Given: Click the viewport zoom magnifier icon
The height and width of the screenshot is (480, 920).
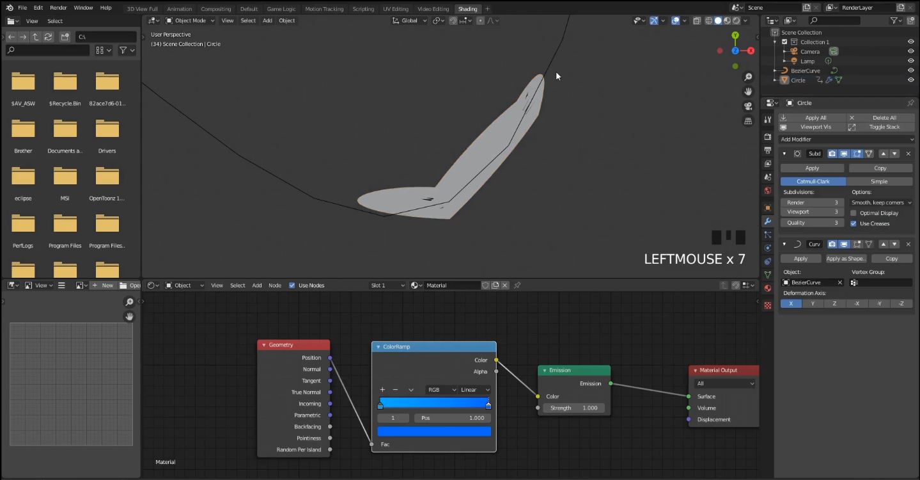Looking at the screenshot, I should (748, 77).
